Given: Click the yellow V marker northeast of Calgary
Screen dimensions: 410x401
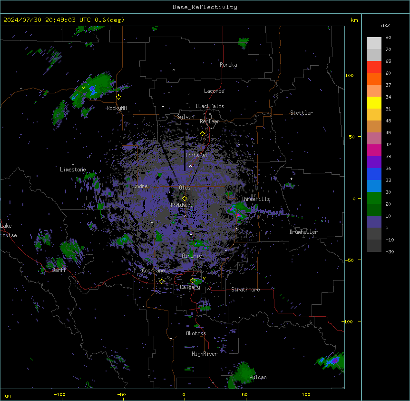Looking at the screenshot, I should point(204,278).
